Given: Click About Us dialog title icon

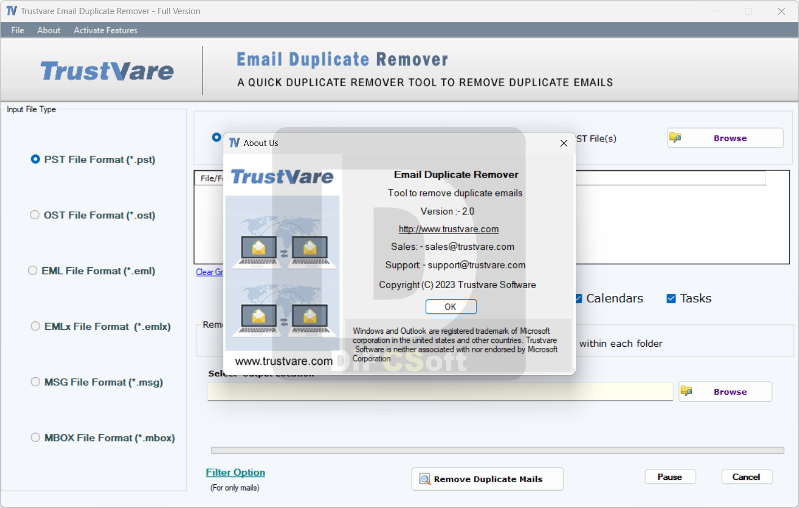Looking at the screenshot, I should click(x=235, y=143).
